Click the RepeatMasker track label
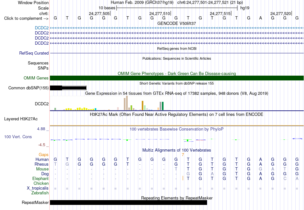 pos(35,202)
